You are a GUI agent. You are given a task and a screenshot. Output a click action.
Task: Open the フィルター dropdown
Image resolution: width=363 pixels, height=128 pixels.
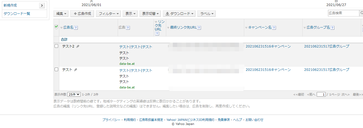click(108, 13)
